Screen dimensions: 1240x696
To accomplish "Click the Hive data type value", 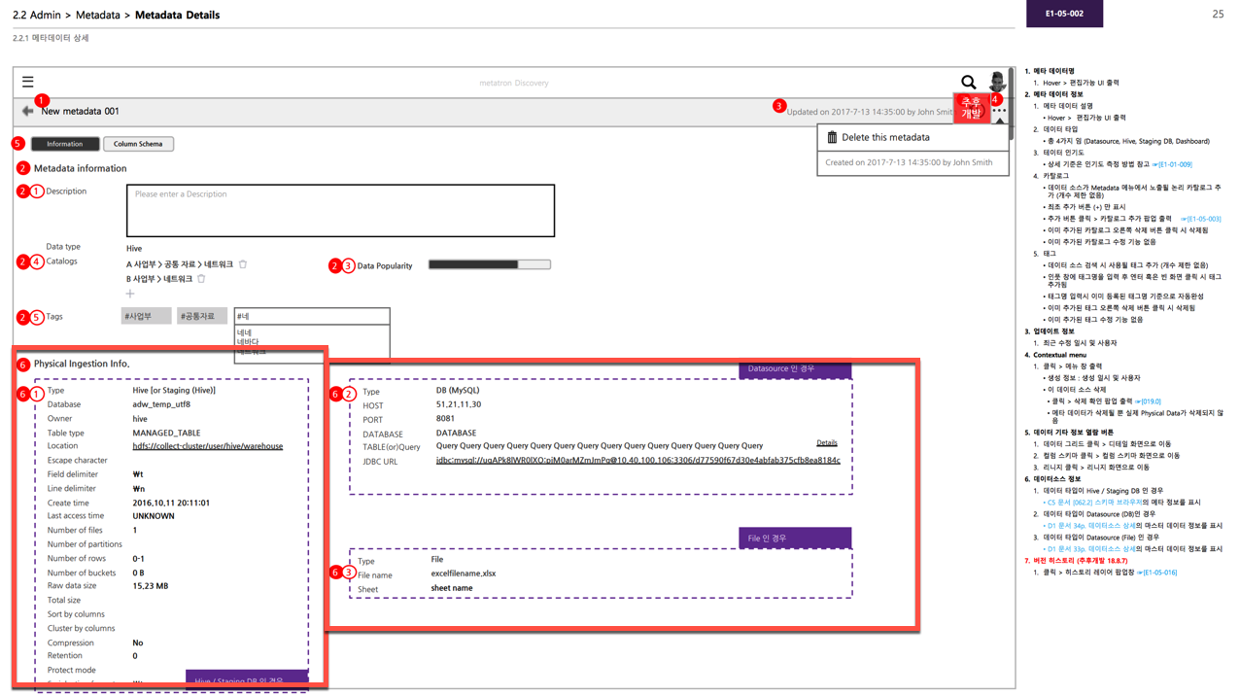I will click(134, 249).
